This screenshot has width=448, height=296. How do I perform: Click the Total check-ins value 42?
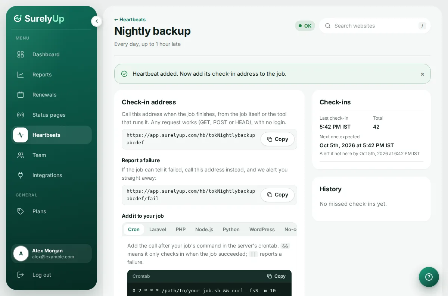(x=376, y=127)
